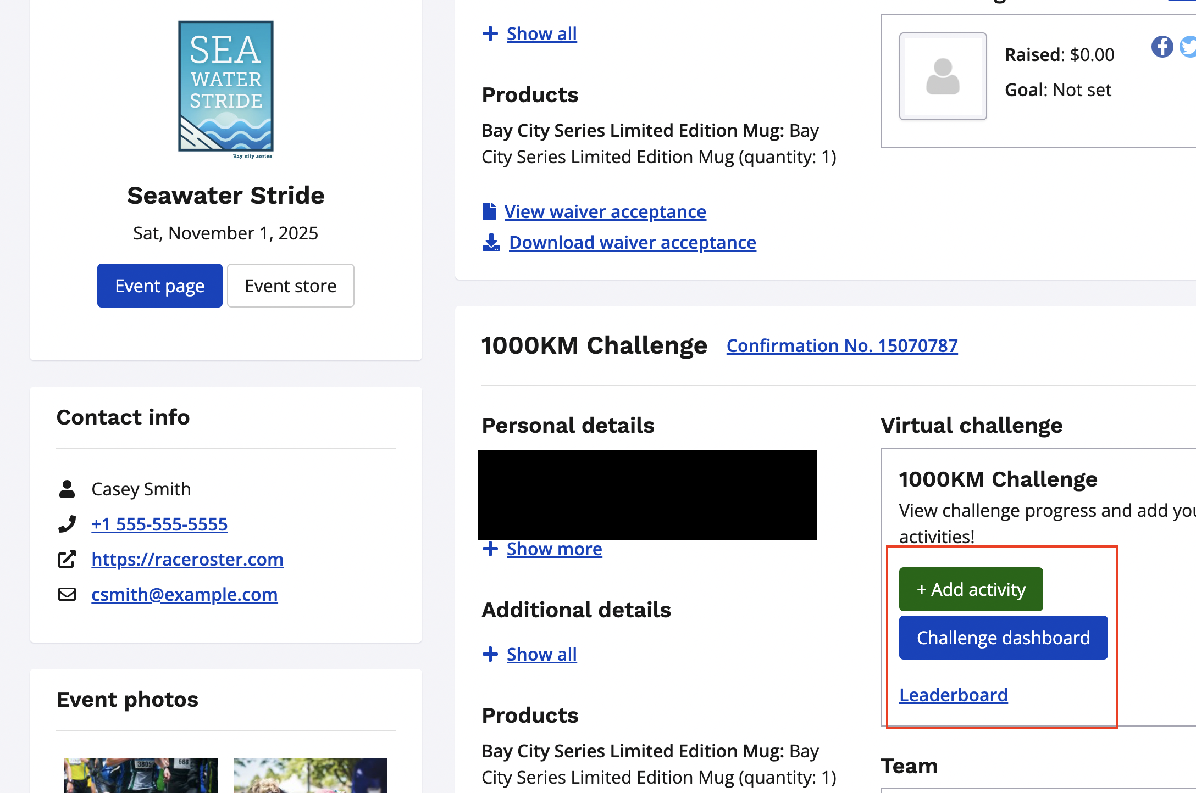The image size is (1196, 793).
Task: Expand Show all at top of page
Action: pos(541,34)
